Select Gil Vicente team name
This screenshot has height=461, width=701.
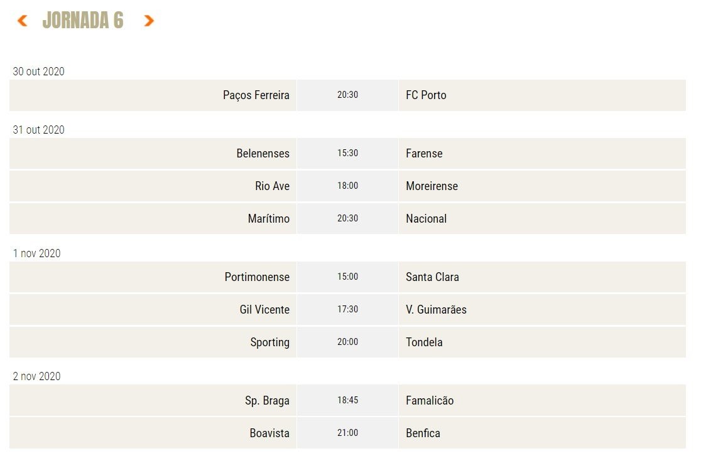coord(264,310)
